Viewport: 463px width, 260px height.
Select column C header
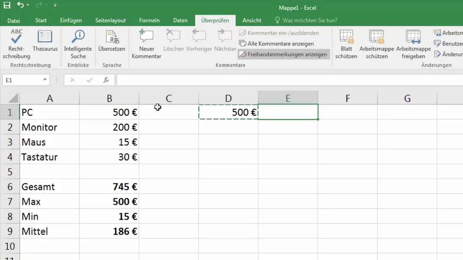point(169,98)
